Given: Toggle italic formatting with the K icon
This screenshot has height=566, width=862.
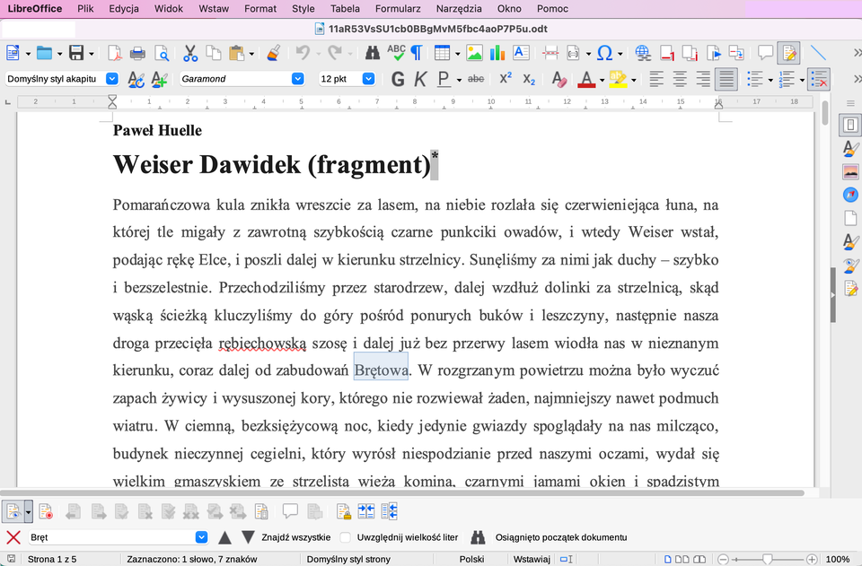Looking at the screenshot, I should 419,80.
